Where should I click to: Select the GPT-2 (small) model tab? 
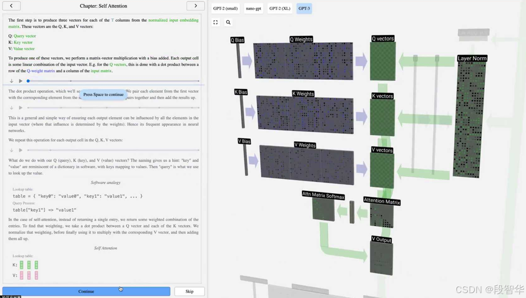click(x=225, y=8)
